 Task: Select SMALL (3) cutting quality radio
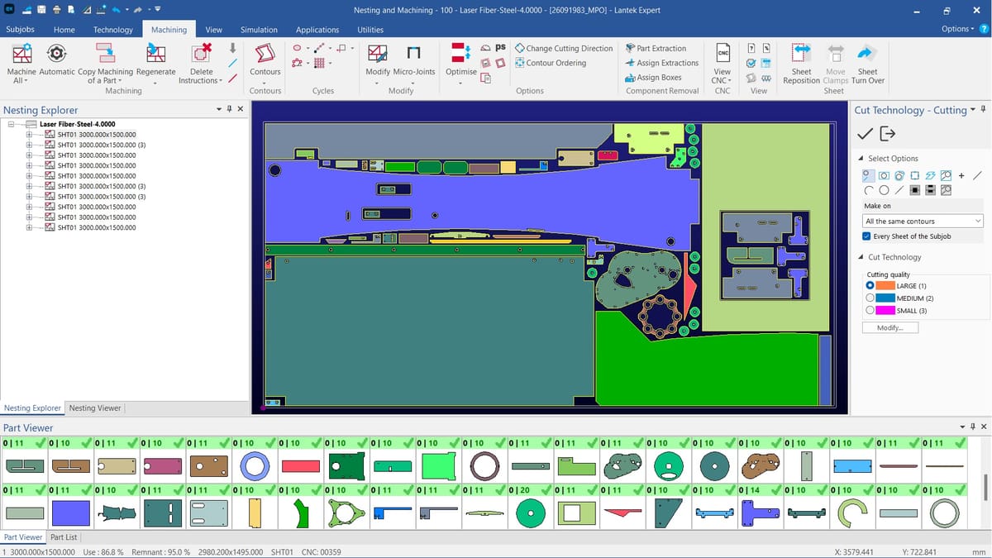pyautogui.click(x=870, y=310)
